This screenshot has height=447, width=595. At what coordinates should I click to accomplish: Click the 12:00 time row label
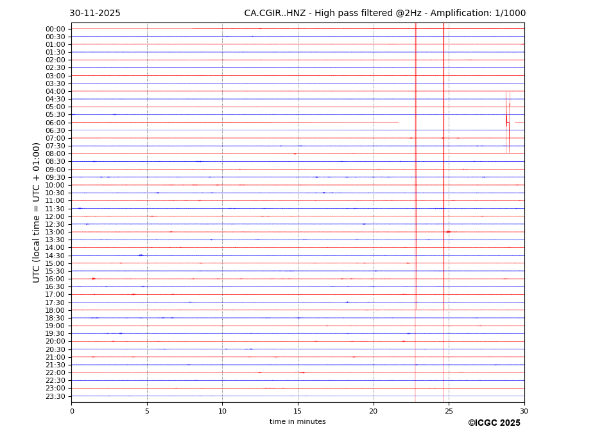tap(55, 216)
